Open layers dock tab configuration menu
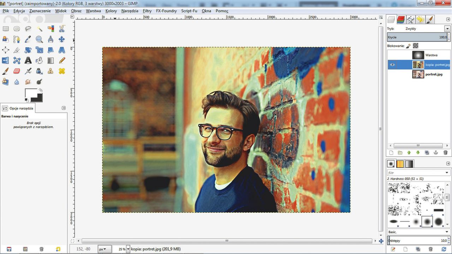Image resolution: width=452 pixels, height=254 pixels. 447,19
